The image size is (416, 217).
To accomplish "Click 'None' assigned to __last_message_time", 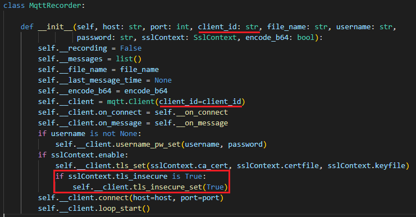I will coord(163,80).
